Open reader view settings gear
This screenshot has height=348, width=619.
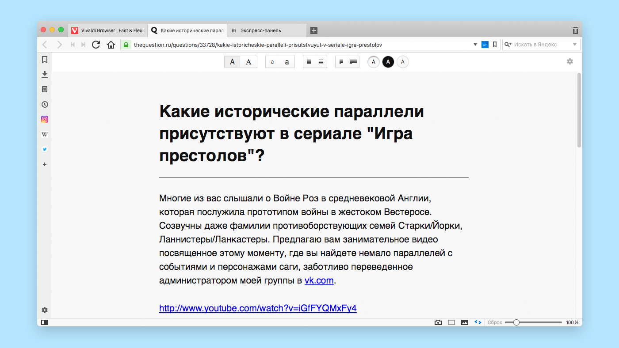(x=570, y=62)
